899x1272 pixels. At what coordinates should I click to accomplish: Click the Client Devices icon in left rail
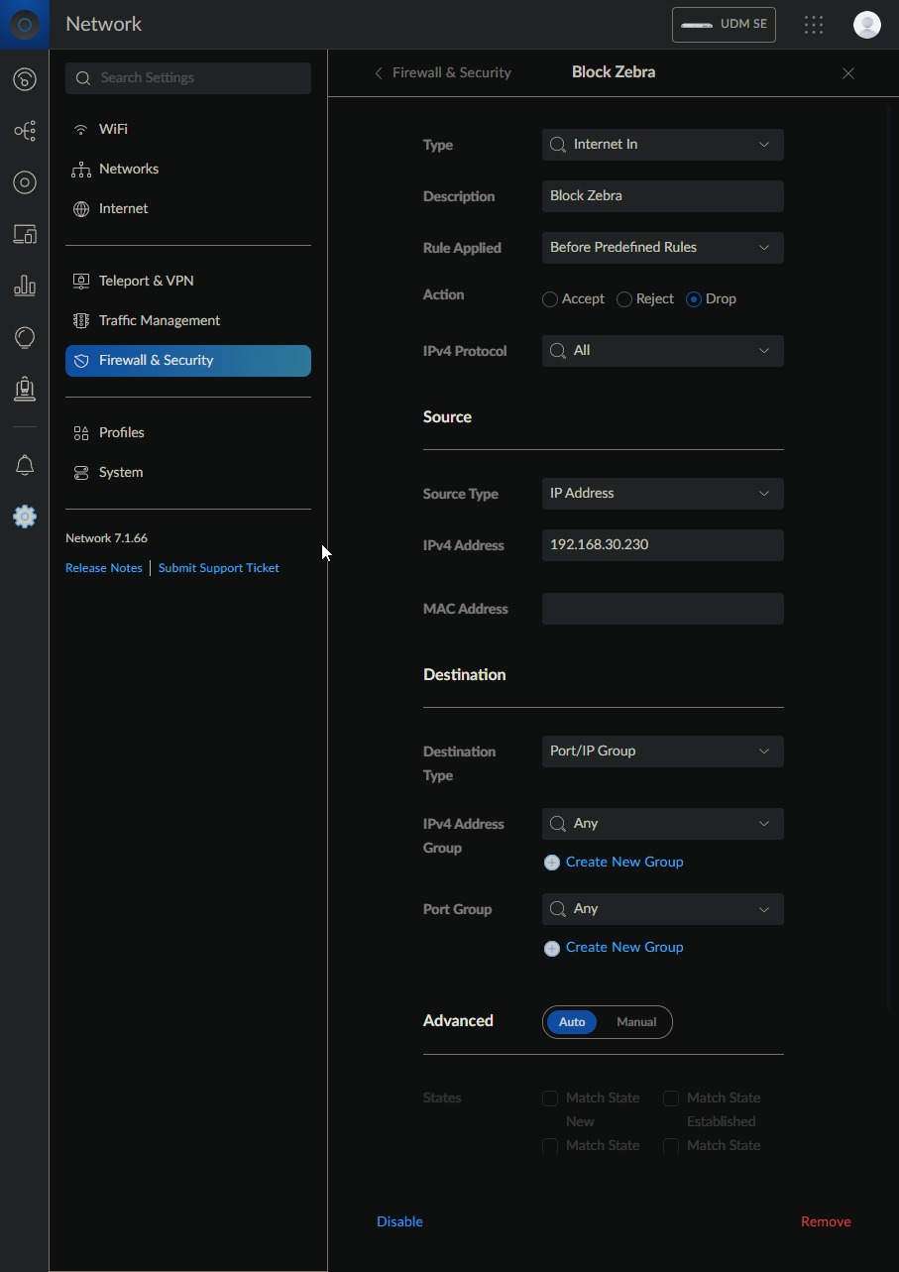tap(25, 234)
